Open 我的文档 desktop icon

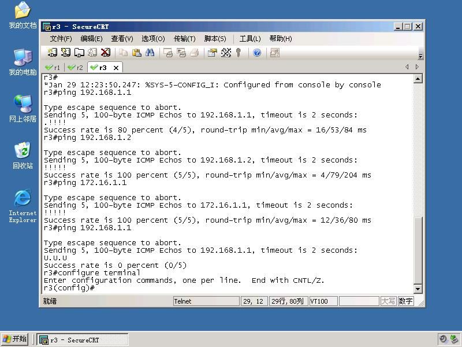pyautogui.click(x=23, y=16)
